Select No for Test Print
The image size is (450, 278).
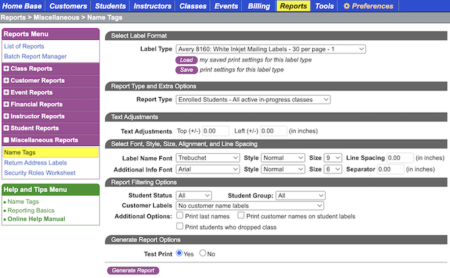[203, 254]
